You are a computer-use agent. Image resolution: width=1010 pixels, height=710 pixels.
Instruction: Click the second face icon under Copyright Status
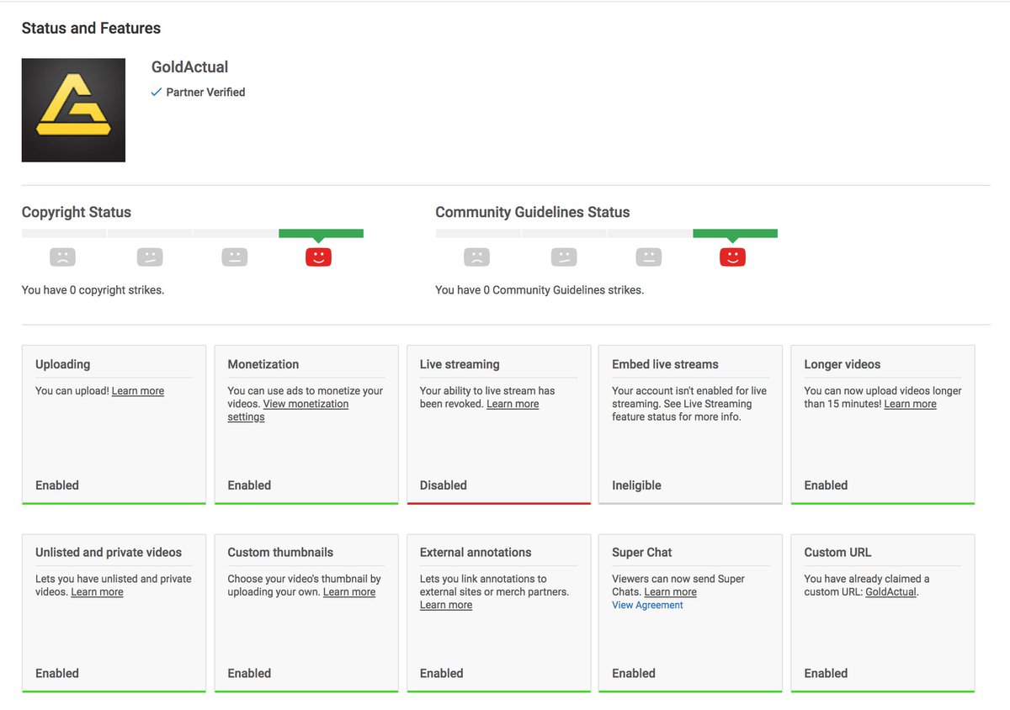(149, 257)
